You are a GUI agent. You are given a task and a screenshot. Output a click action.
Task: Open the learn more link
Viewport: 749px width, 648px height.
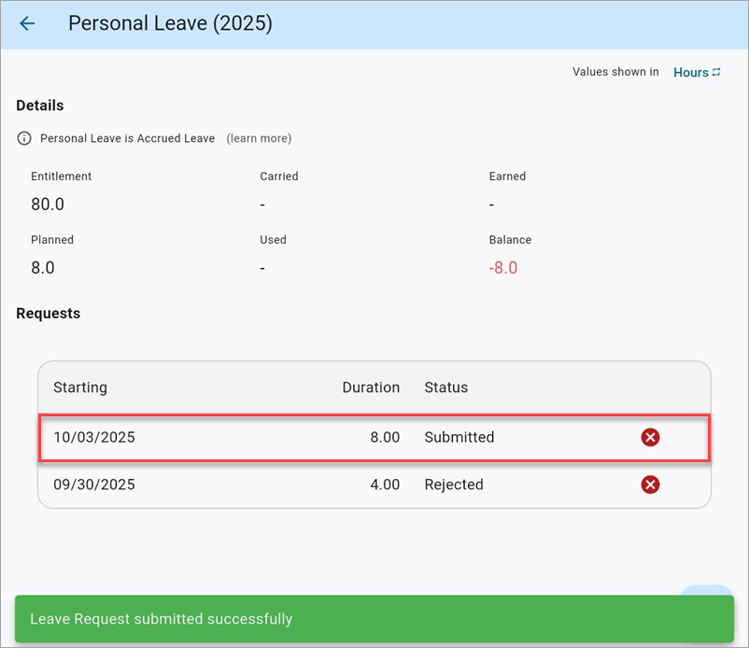click(x=259, y=138)
